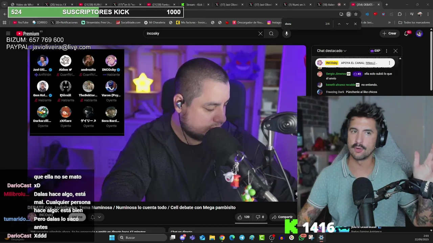Open the Descargador de You... bookmark
The image size is (433, 243).
248,23
